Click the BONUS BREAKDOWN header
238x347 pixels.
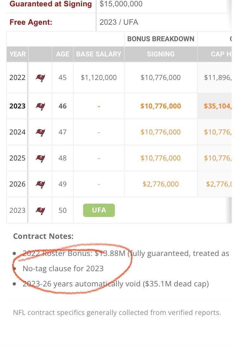(161, 39)
